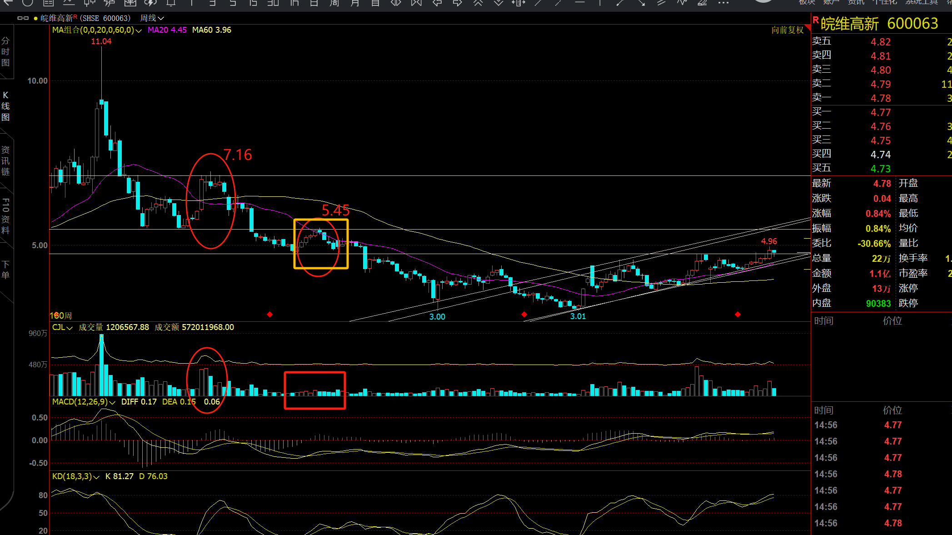Click 卖三 ask price 4.80
The width and height of the screenshot is (952, 535).
click(880, 70)
